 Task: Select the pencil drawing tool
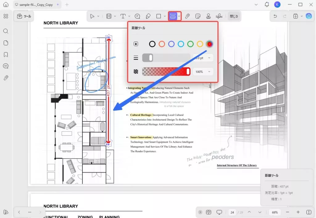pos(148,16)
